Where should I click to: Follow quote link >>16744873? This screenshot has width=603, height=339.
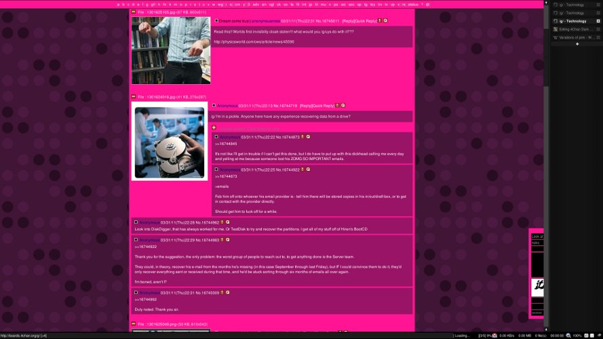(x=226, y=176)
